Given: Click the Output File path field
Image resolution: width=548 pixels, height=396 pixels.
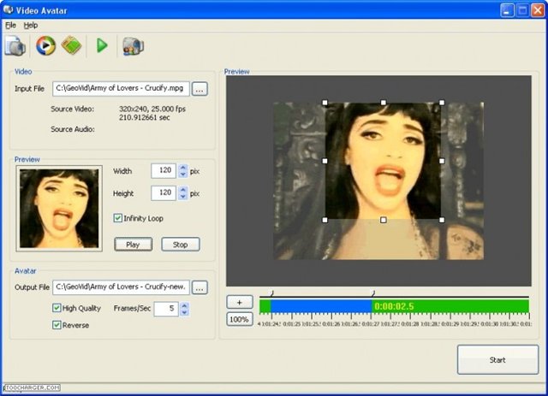Looking at the screenshot, I should pos(121,287).
